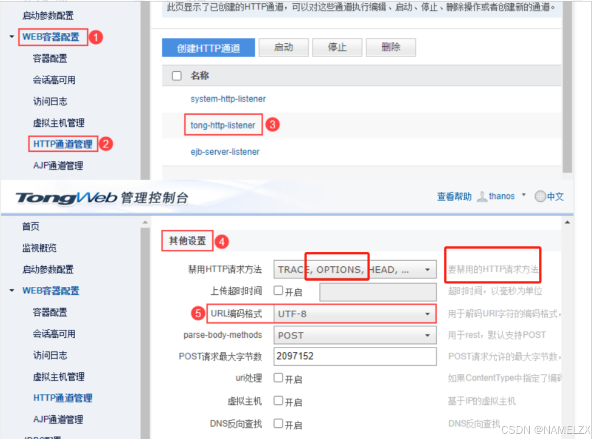This screenshot has height=439, width=592.
Task: Click the parse-body-methods label
Action: [223, 335]
